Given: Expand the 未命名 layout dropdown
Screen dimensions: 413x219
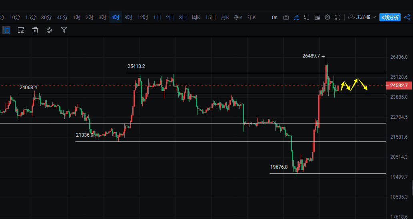Looking at the screenshot, I should (x=362, y=17).
